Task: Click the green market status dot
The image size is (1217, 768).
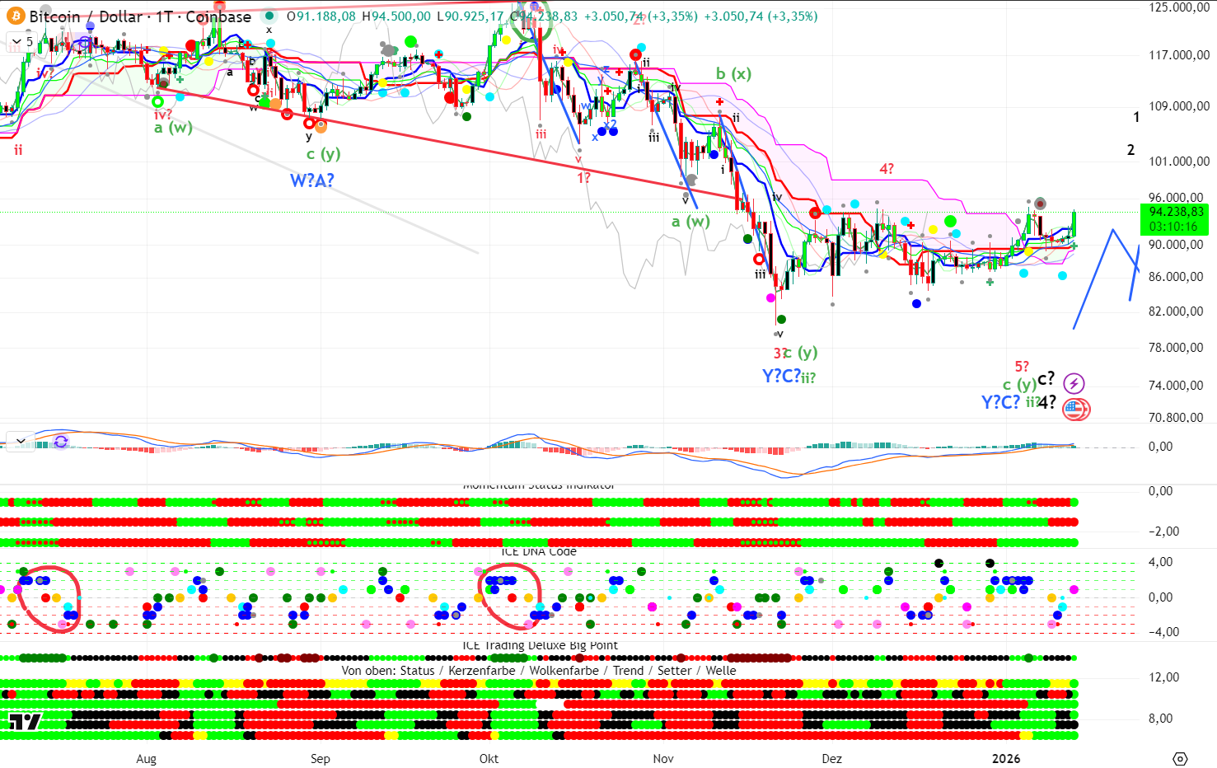Action: [269, 16]
